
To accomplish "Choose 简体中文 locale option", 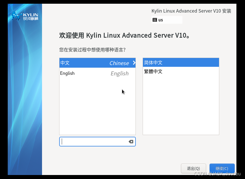I will point(181,63).
